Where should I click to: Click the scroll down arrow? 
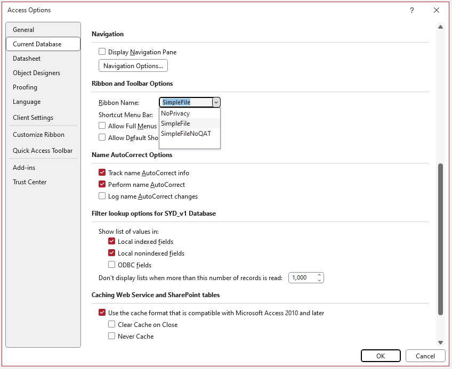(x=440, y=342)
